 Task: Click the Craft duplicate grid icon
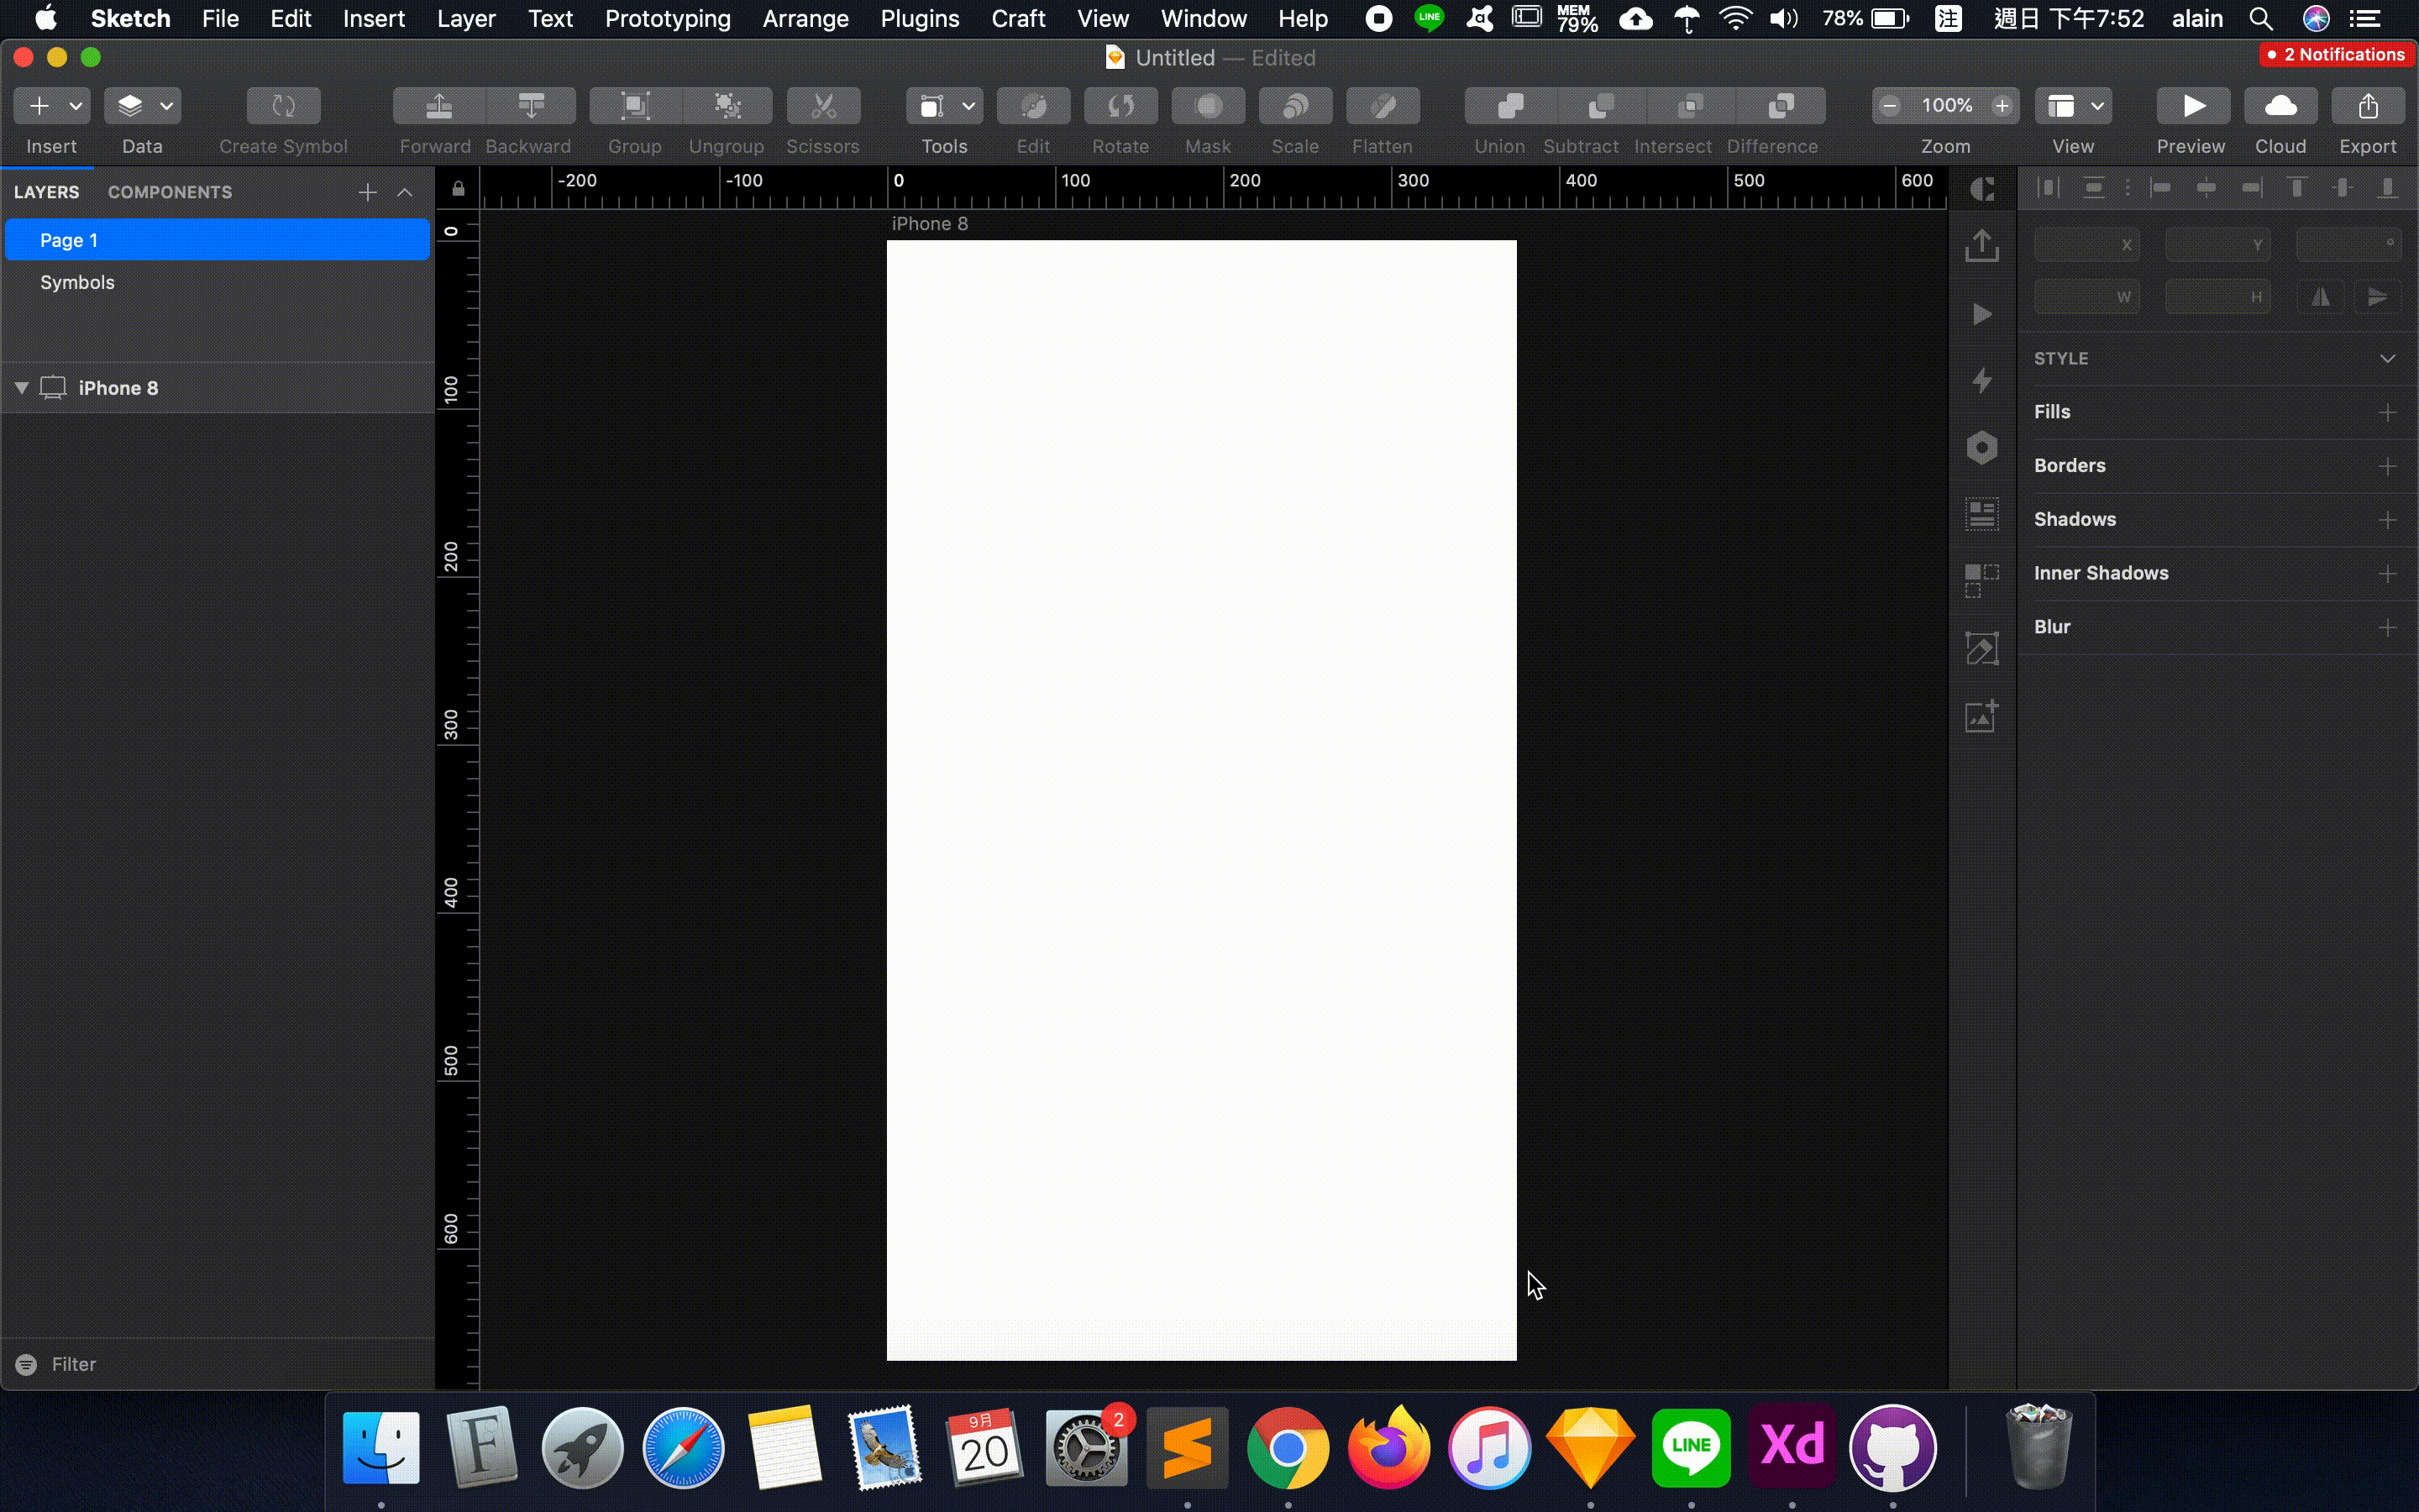click(1981, 581)
